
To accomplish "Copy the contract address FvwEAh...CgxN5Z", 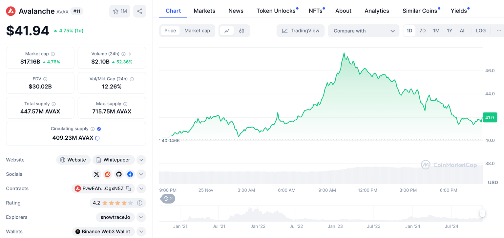I will pos(129,188).
